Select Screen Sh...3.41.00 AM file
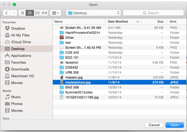This screenshot has height=133, width=187. (120, 28)
